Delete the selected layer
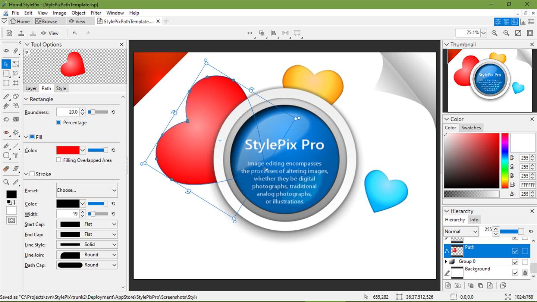This screenshot has height=302, width=537. tap(490, 286)
